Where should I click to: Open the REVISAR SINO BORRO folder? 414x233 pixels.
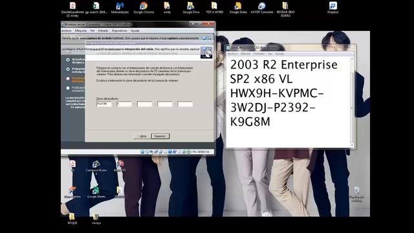pyautogui.click(x=285, y=10)
